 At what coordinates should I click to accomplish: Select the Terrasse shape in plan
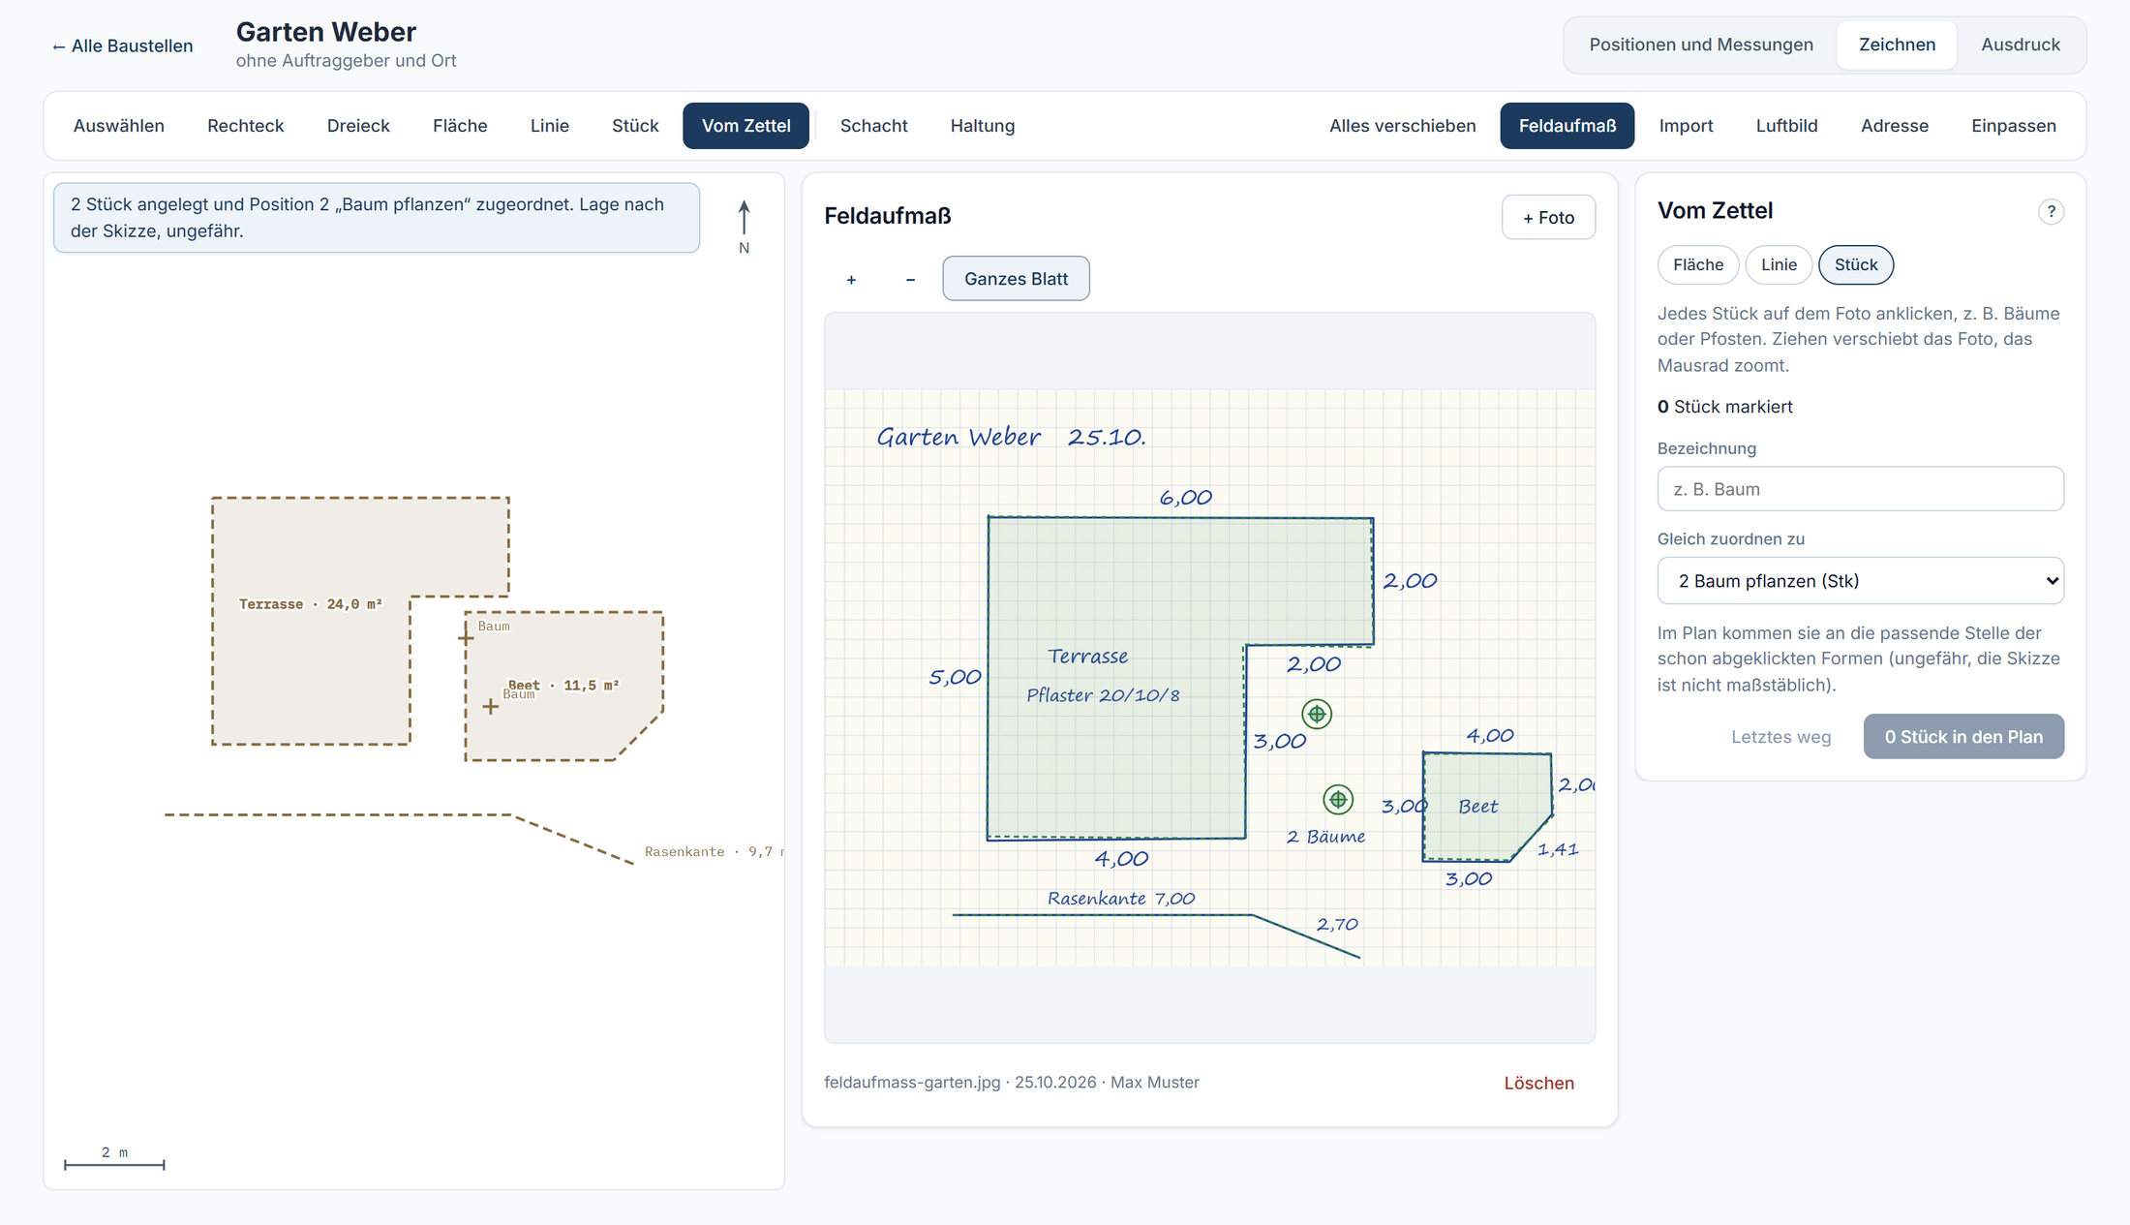tap(310, 620)
